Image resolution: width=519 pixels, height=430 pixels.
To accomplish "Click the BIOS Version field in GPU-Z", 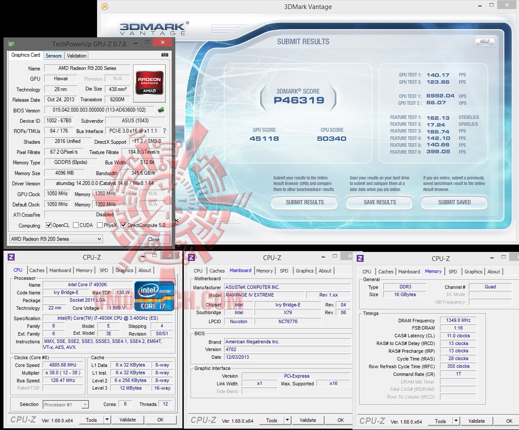I will tap(99, 110).
